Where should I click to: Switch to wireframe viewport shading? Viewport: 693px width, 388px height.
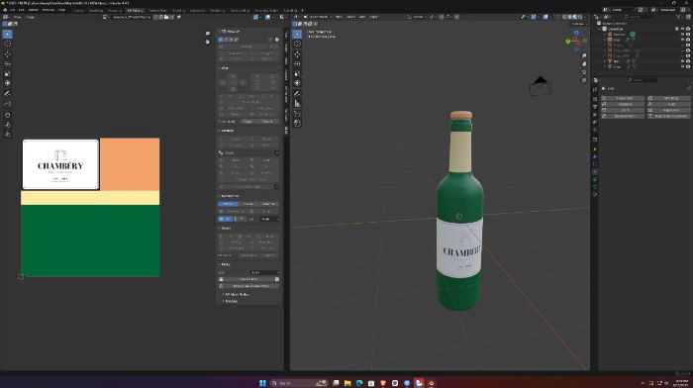564,17
